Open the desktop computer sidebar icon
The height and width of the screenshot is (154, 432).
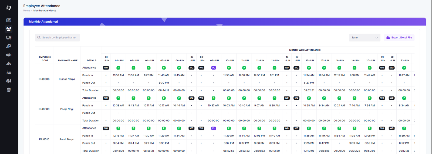[x=9, y=38]
